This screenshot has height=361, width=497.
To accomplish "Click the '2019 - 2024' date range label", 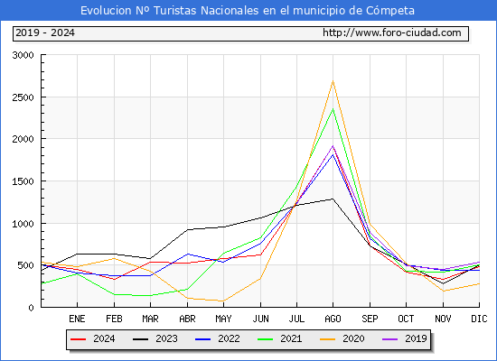I will pyautogui.click(x=45, y=32).
